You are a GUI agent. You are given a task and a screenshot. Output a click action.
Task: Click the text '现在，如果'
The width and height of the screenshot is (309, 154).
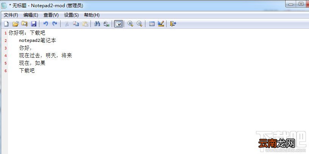(x=32, y=63)
